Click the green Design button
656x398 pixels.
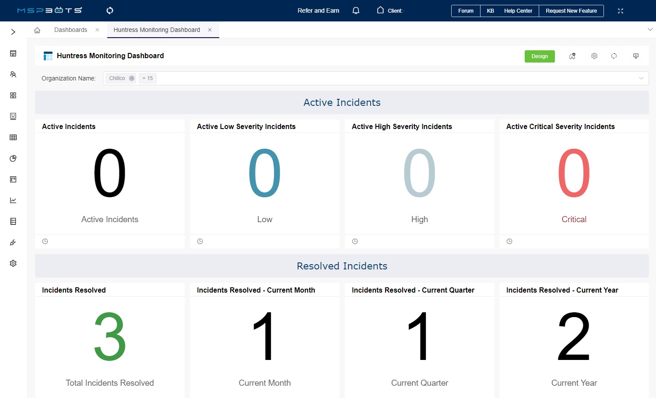(x=540, y=56)
